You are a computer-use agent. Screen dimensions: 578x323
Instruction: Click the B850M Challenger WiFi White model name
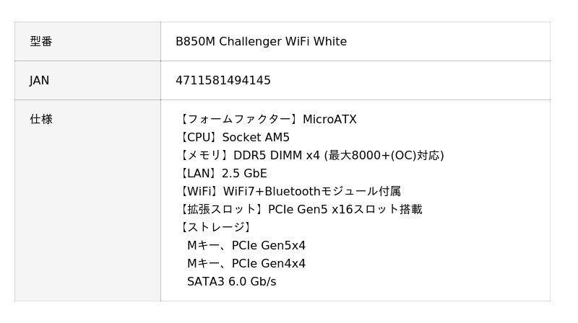(261, 42)
